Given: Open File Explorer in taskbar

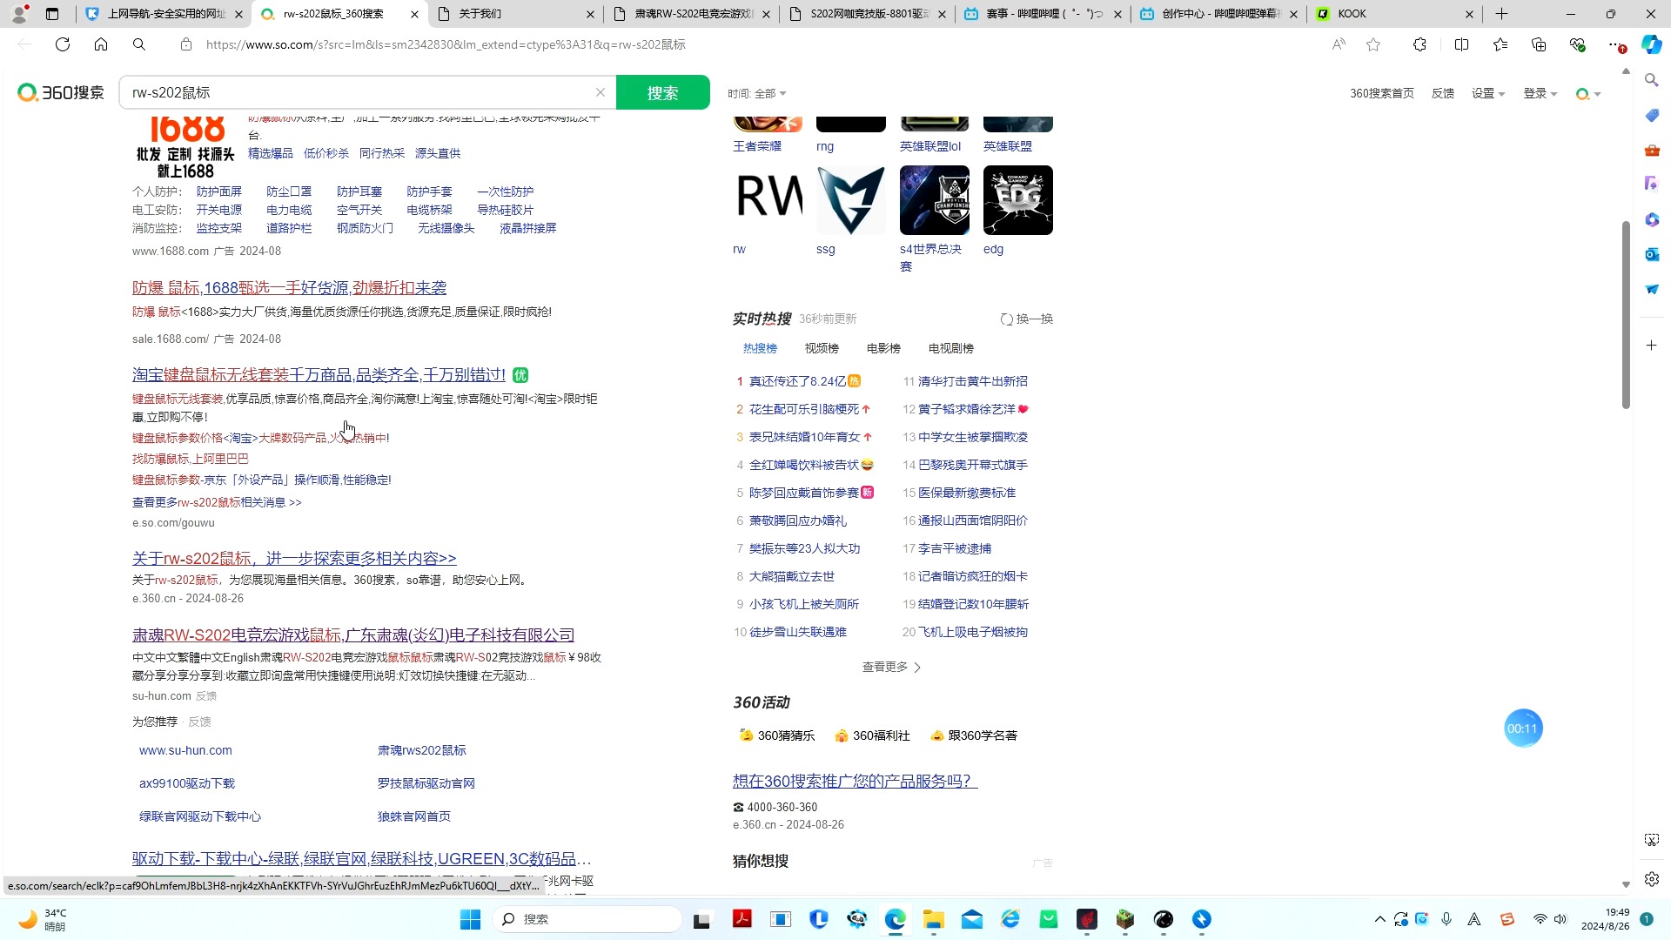Looking at the screenshot, I should pyautogui.click(x=934, y=919).
